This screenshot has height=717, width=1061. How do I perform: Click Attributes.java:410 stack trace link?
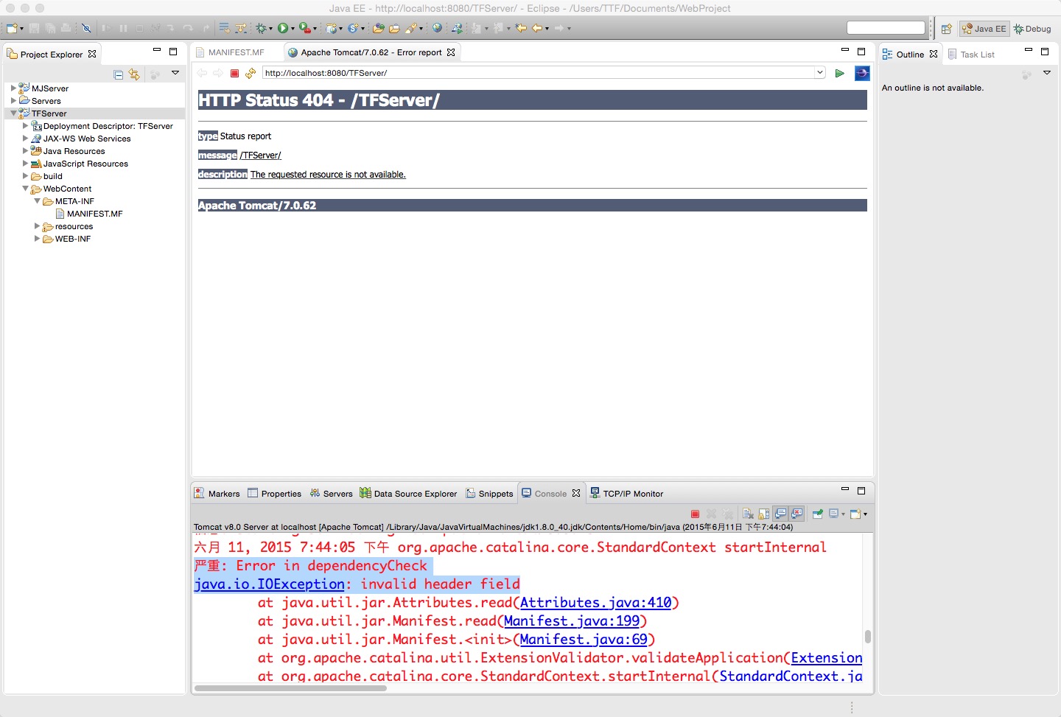595,603
